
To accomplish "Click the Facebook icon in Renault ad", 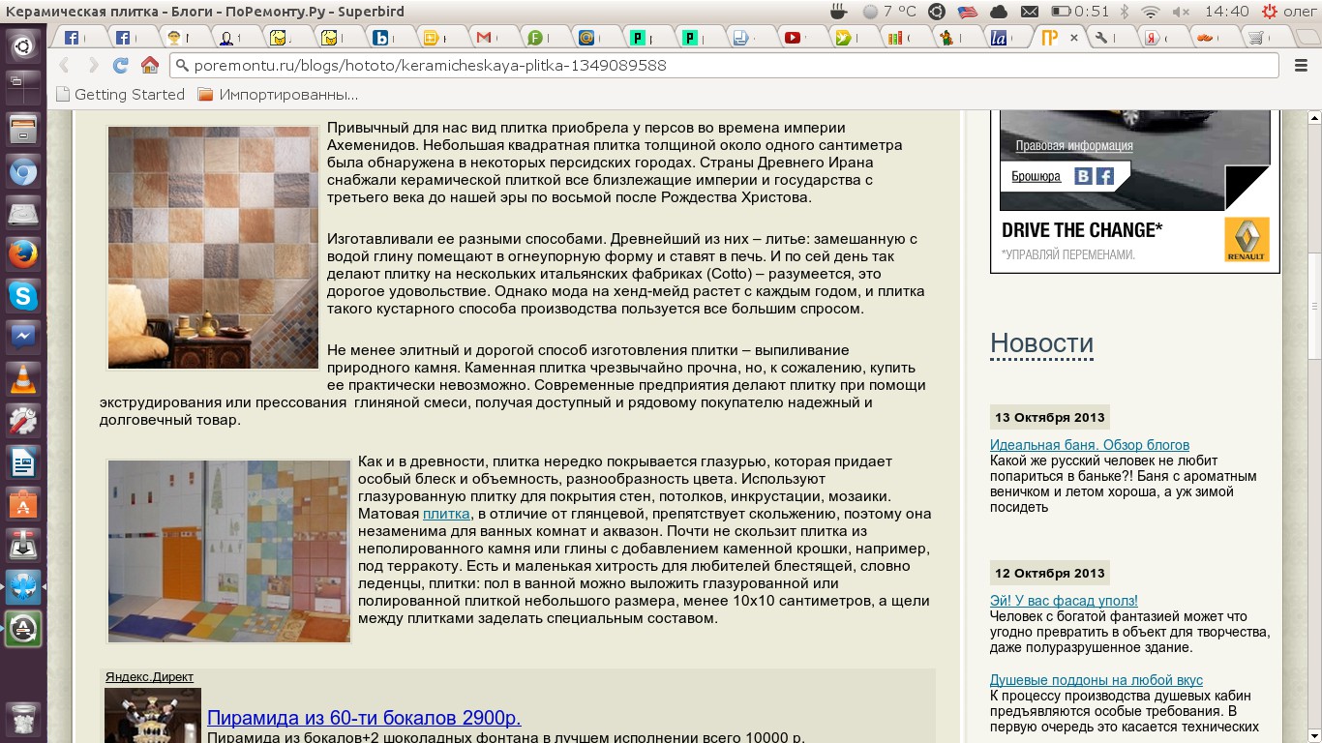I will coord(1104,176).
